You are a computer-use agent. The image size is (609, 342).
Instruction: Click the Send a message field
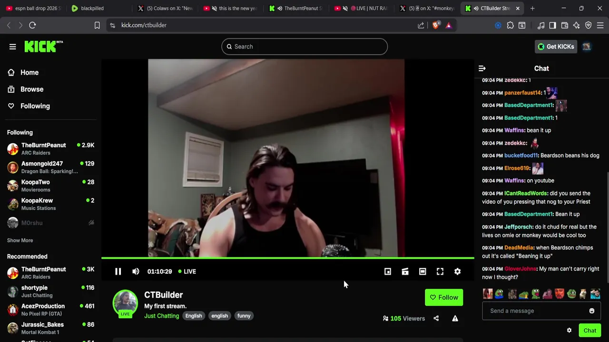pyautogui.click(x=541, y=311)
